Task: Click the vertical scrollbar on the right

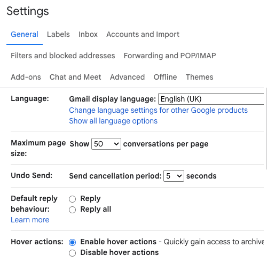Action: (x=266, y=128)
